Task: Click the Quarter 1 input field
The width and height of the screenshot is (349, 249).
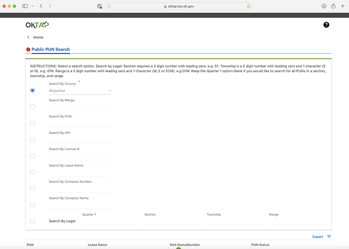Action: (x=111, y=221)
